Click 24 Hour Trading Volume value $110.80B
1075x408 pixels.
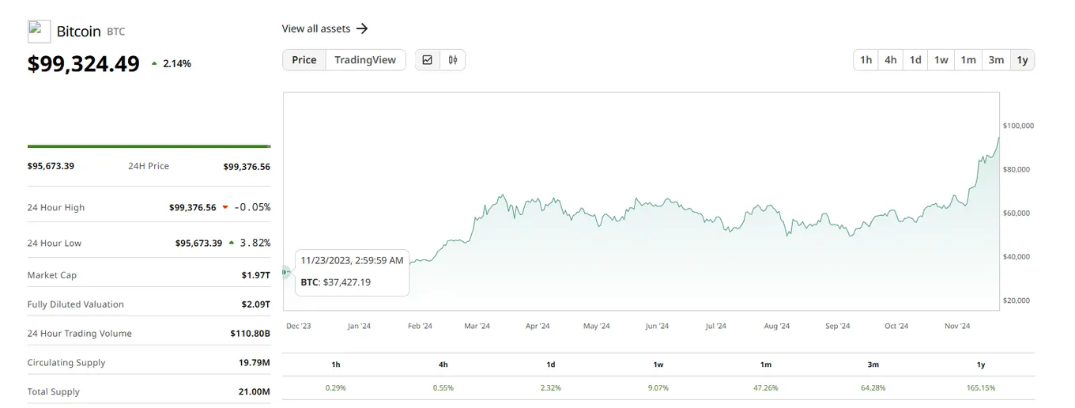pos(251,334)
